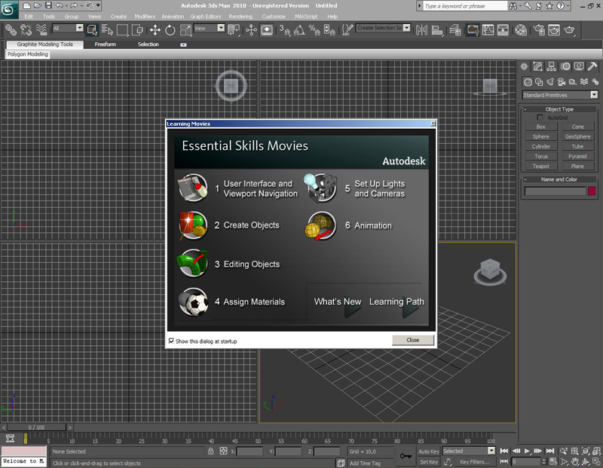Go to the start frame
603x468 pixels.
(504, 451)
